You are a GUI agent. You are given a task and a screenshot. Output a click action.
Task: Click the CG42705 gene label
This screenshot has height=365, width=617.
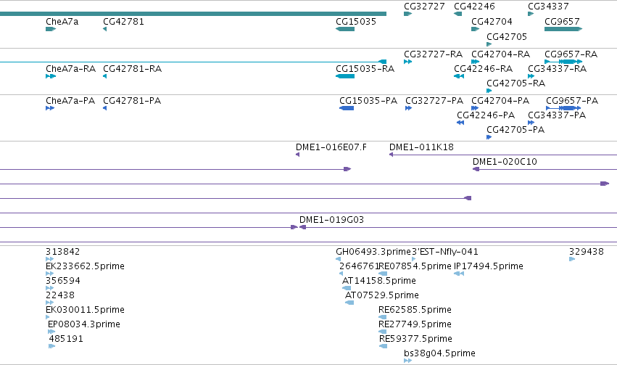506,37
